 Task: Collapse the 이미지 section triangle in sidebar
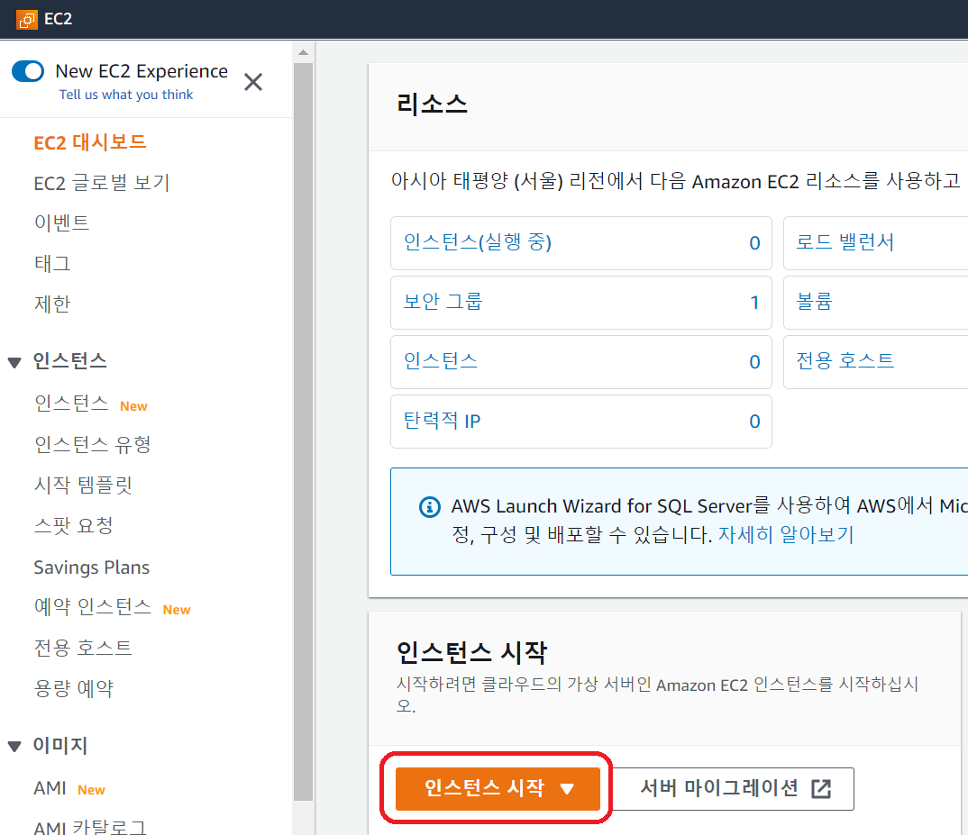click(x=14, y=747)
